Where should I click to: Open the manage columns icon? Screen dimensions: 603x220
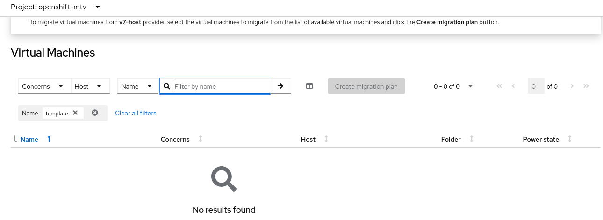coord(309,86)
